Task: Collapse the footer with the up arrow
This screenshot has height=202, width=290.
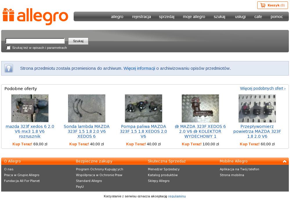Action: [x=284, y=161]
